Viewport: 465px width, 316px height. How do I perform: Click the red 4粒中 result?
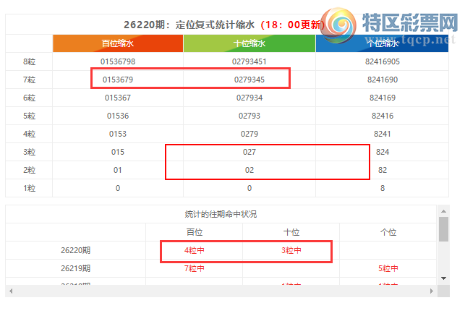coord(195,250)
